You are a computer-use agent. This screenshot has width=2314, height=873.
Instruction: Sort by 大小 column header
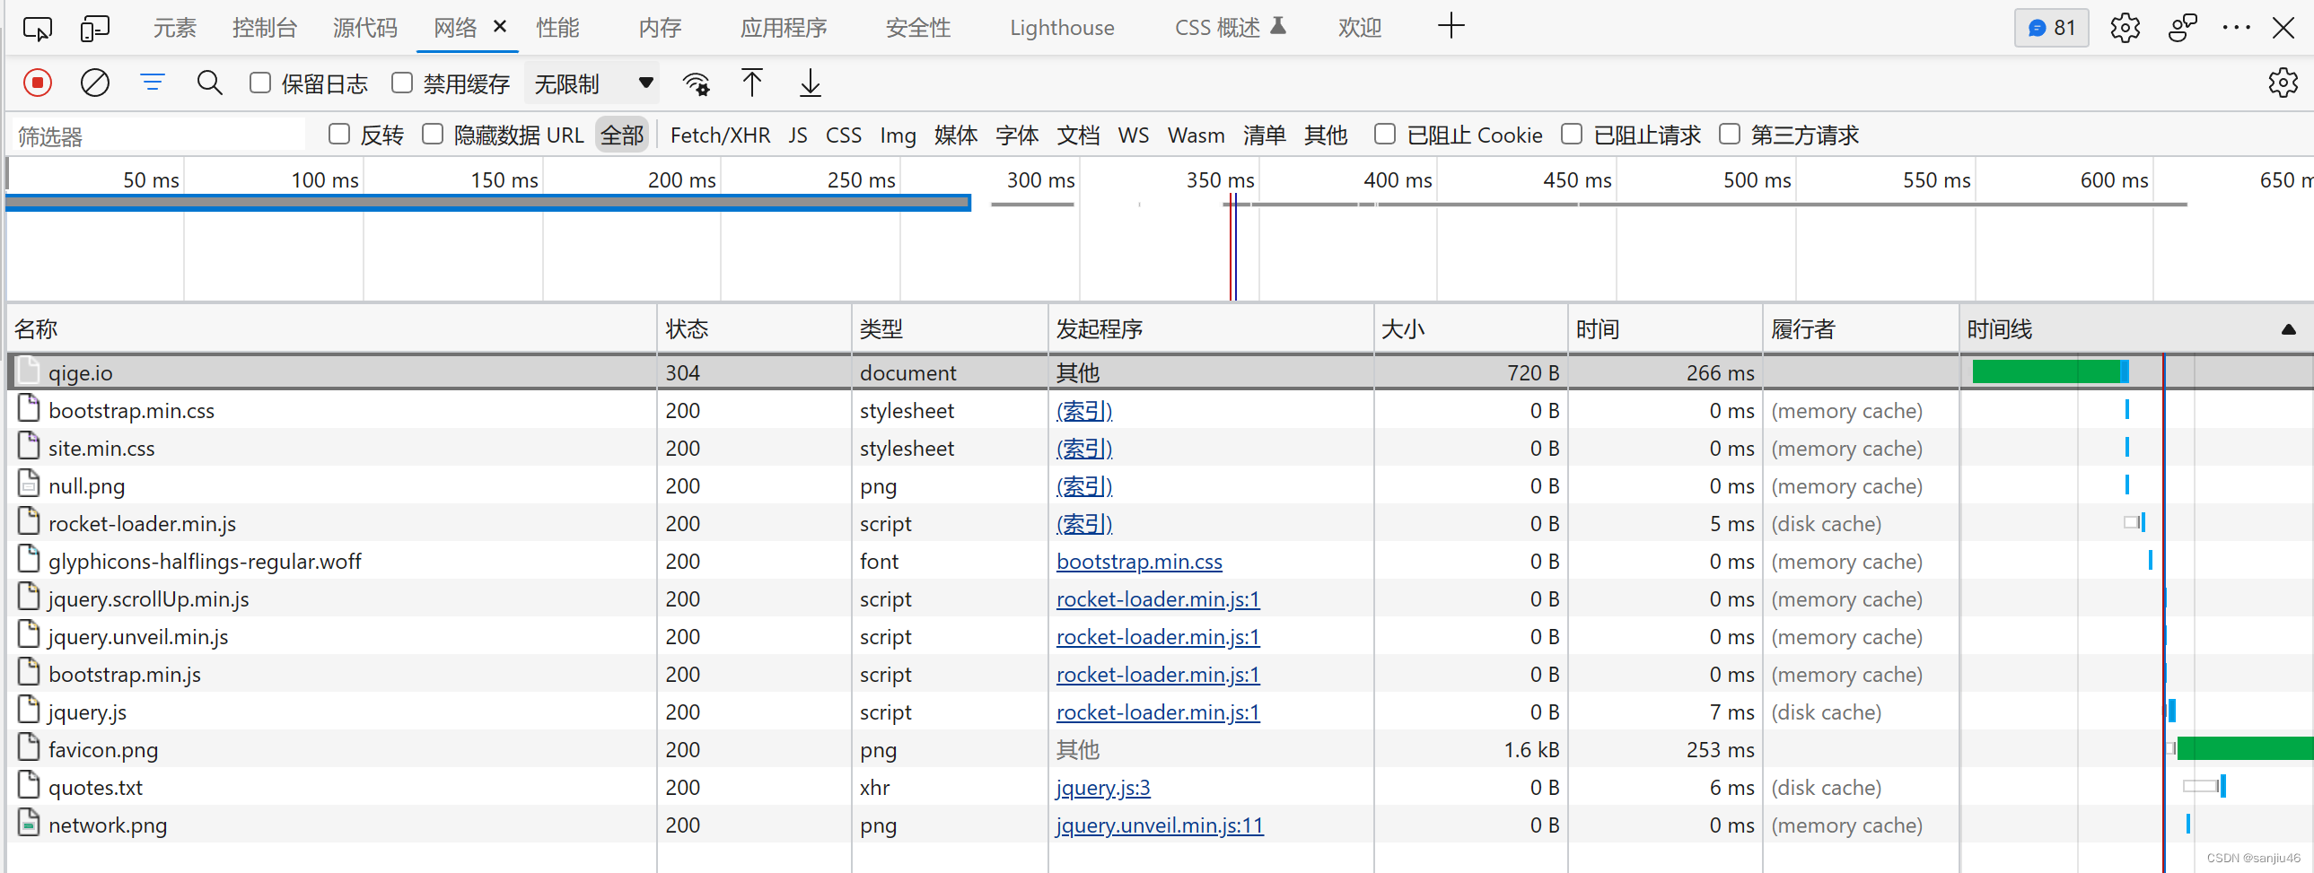click(1471, 328)
